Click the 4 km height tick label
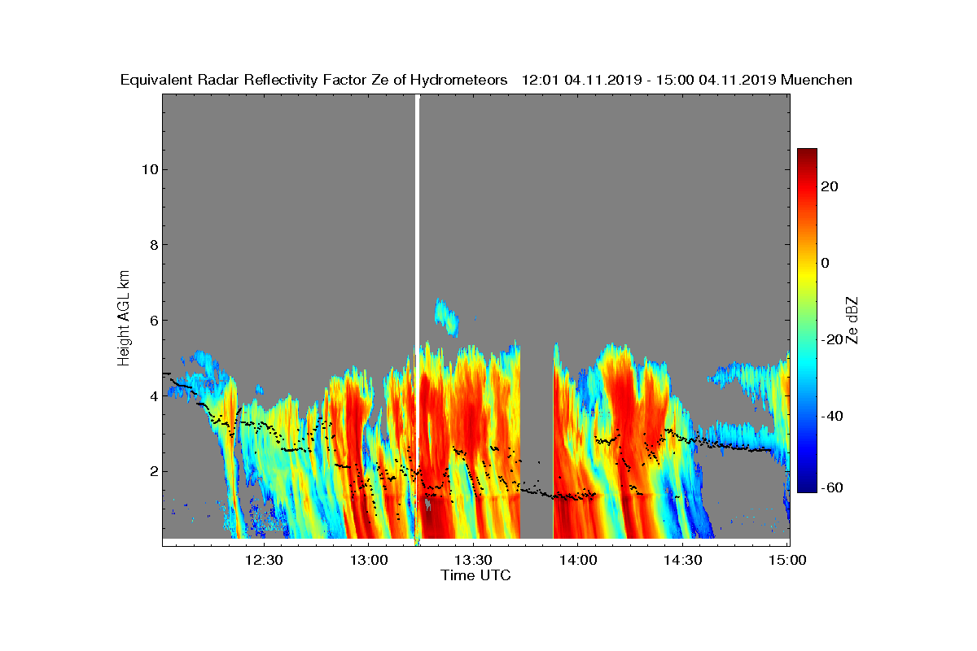977x651 pixels. point(152,395)
